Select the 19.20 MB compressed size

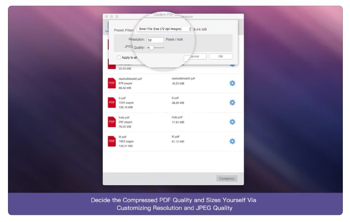point(178,83)
